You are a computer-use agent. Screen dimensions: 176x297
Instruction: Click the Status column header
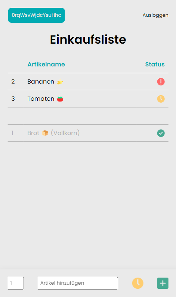[155, 65]
